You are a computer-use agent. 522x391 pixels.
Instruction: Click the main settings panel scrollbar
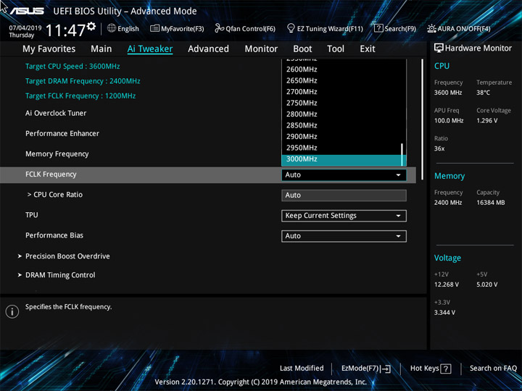click(422, 119)
